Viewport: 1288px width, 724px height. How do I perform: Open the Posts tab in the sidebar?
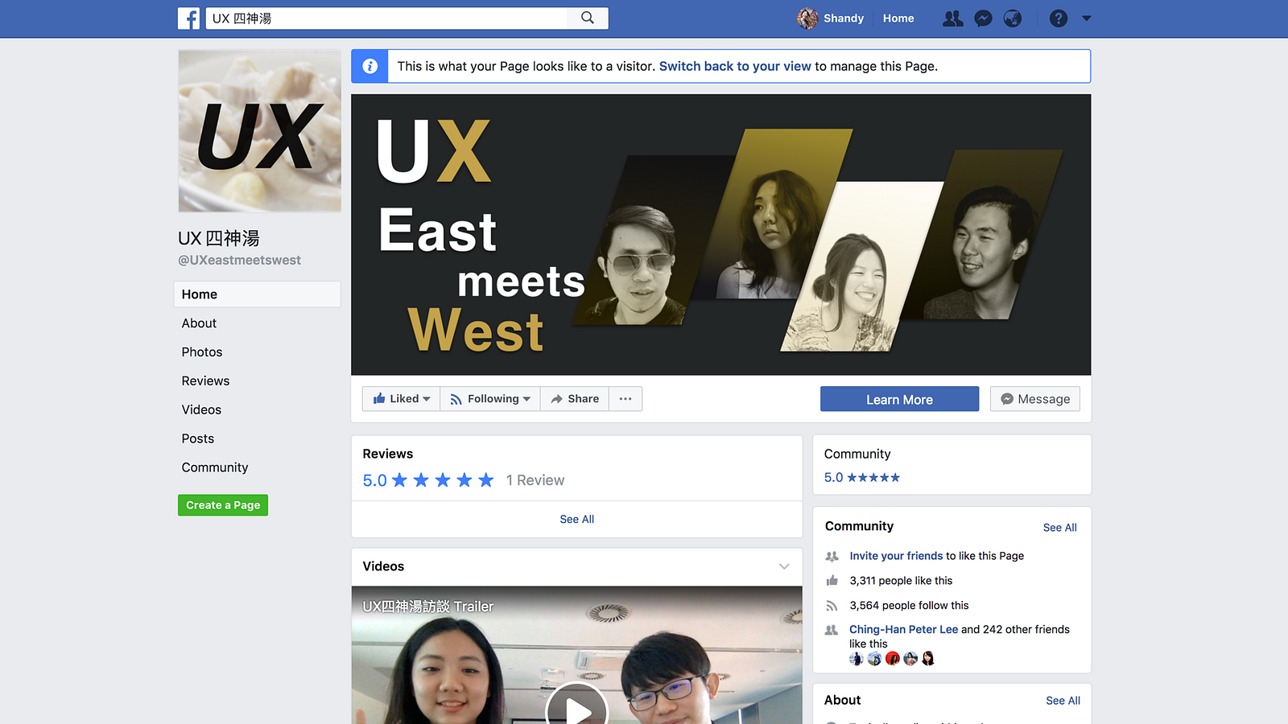(198, 439)
